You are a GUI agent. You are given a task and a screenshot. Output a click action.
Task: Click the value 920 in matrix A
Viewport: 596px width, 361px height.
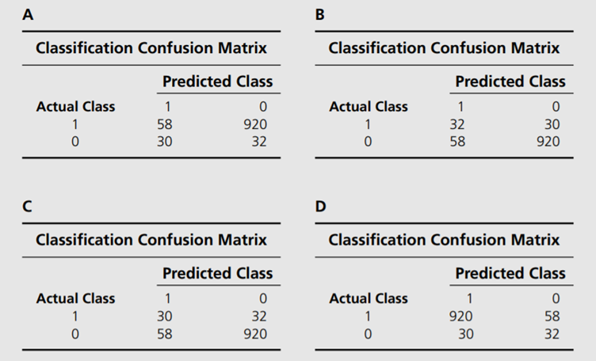(x=255, y=124)
